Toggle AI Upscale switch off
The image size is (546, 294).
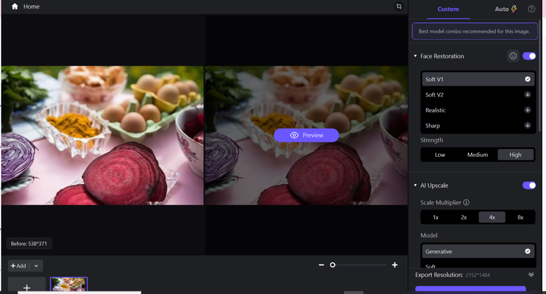tap(529, 186)
